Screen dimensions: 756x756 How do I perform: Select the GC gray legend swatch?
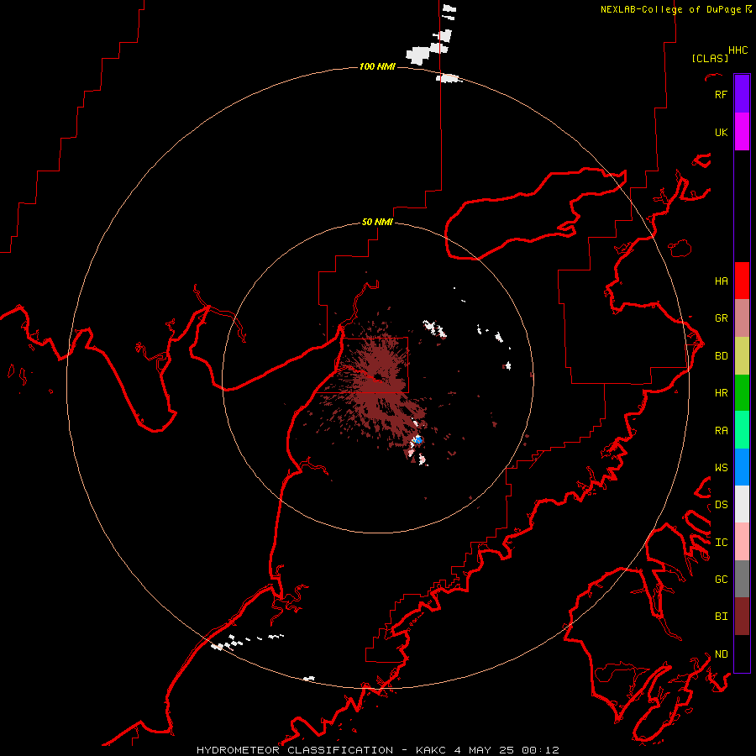coord(742,579)
